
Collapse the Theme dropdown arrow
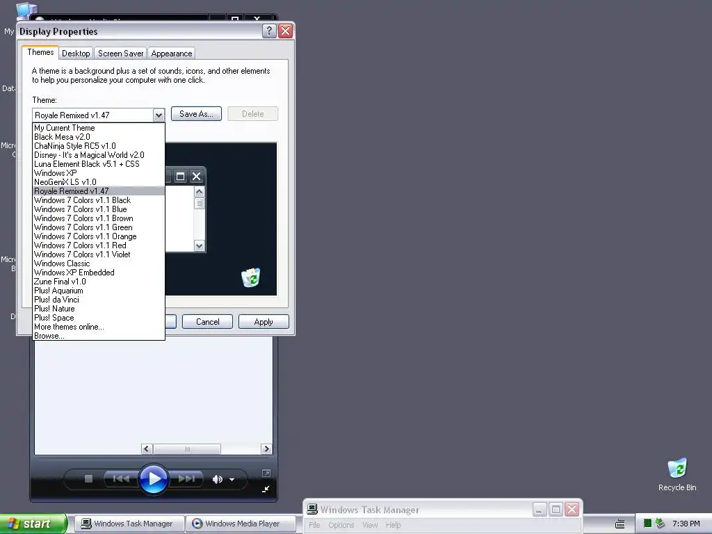coord(159,115)
